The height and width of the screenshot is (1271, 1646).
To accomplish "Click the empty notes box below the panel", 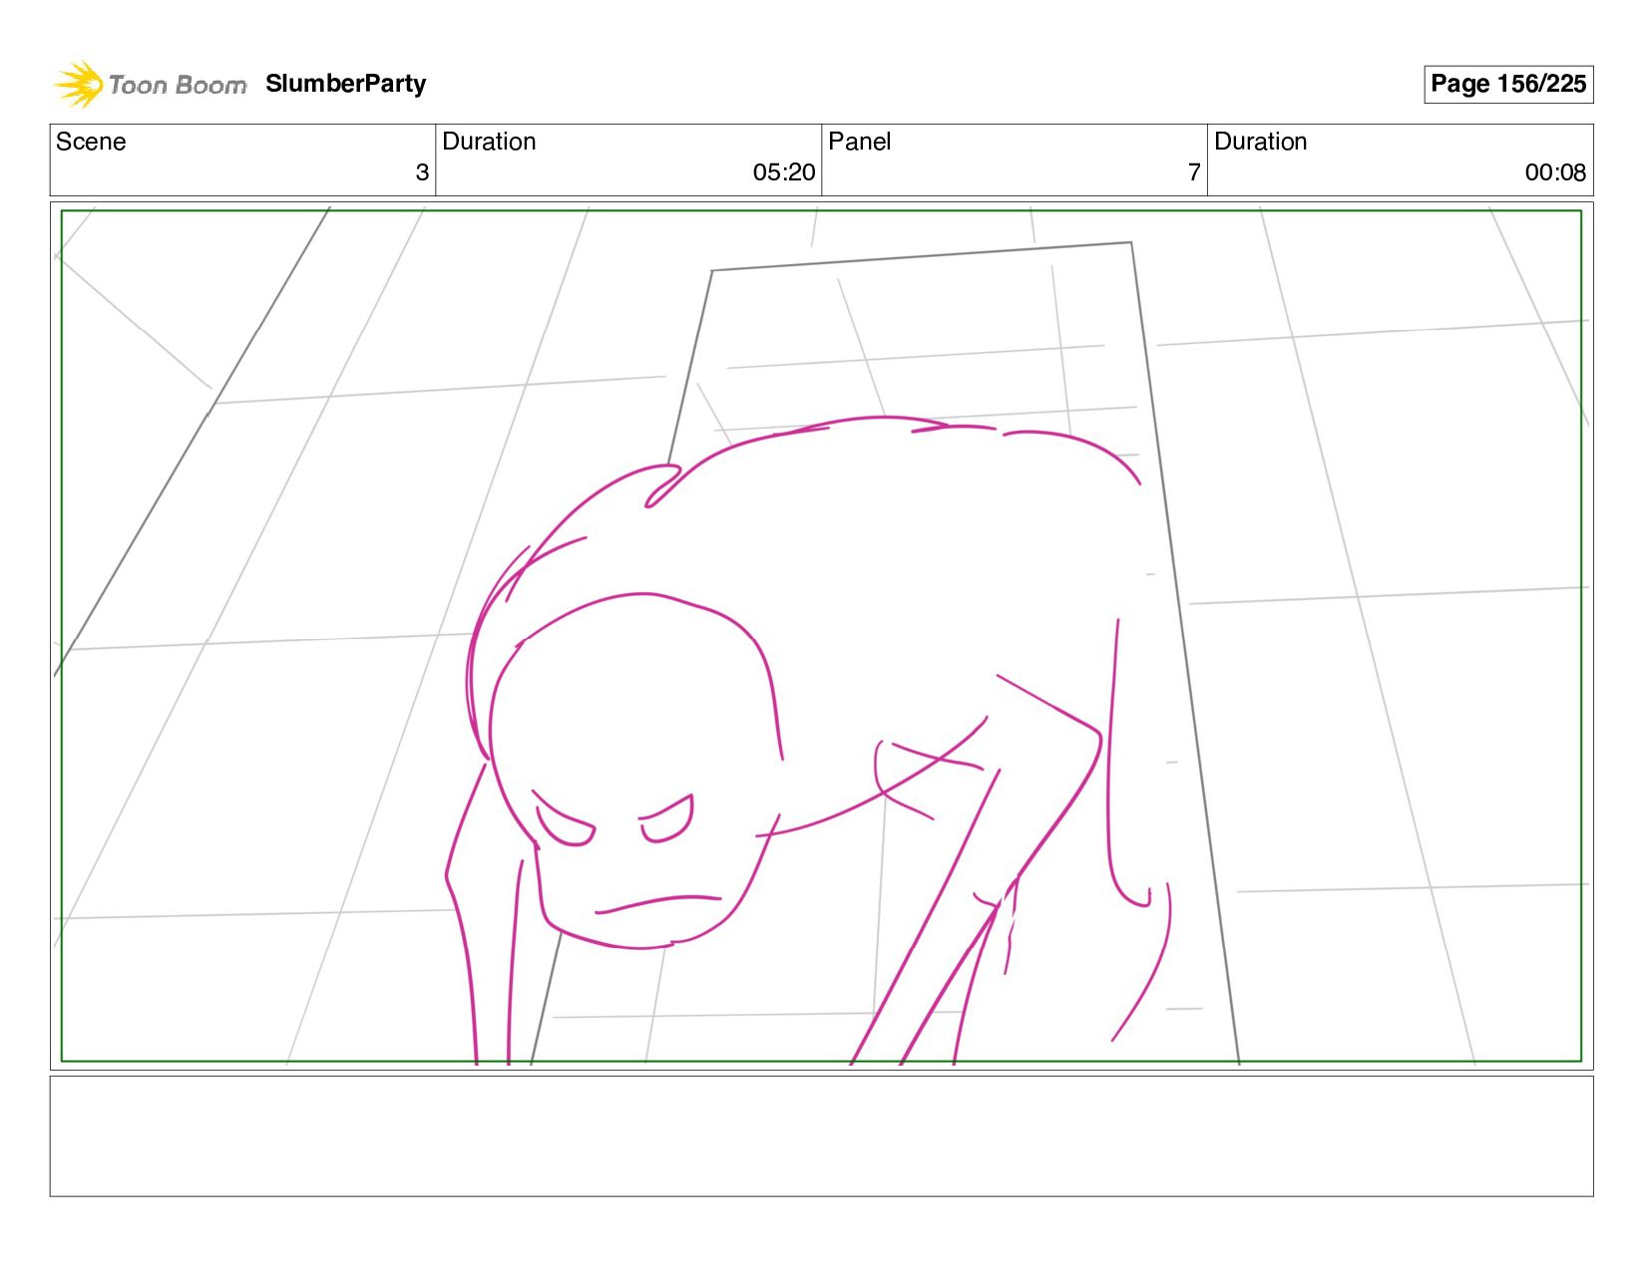I will click(x=821, y=1135).
